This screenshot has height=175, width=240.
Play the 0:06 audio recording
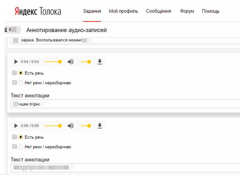pyautogui.click(x=16, y=126)
